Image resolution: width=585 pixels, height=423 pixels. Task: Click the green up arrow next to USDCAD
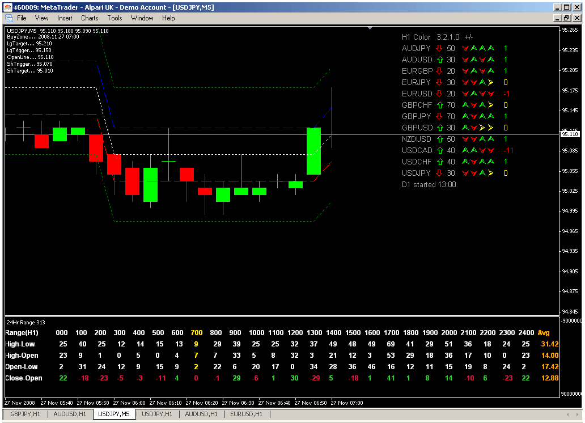click(x=440, y=150)
